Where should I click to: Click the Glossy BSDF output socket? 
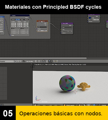[73, 25]
